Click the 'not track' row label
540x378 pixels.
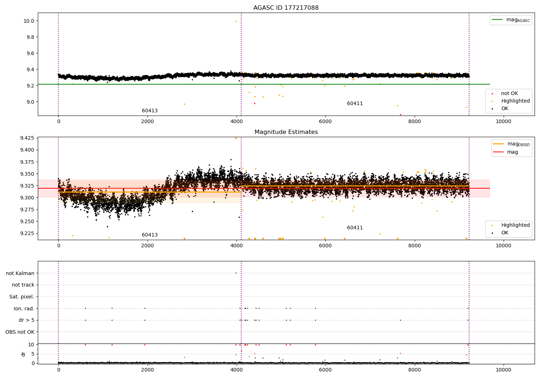[23, 285]
